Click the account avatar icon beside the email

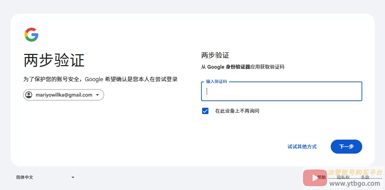pyautogui.click(x=29, y=95)
